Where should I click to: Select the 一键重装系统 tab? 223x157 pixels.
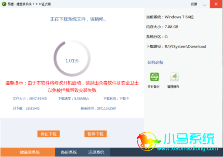point(28,152)
